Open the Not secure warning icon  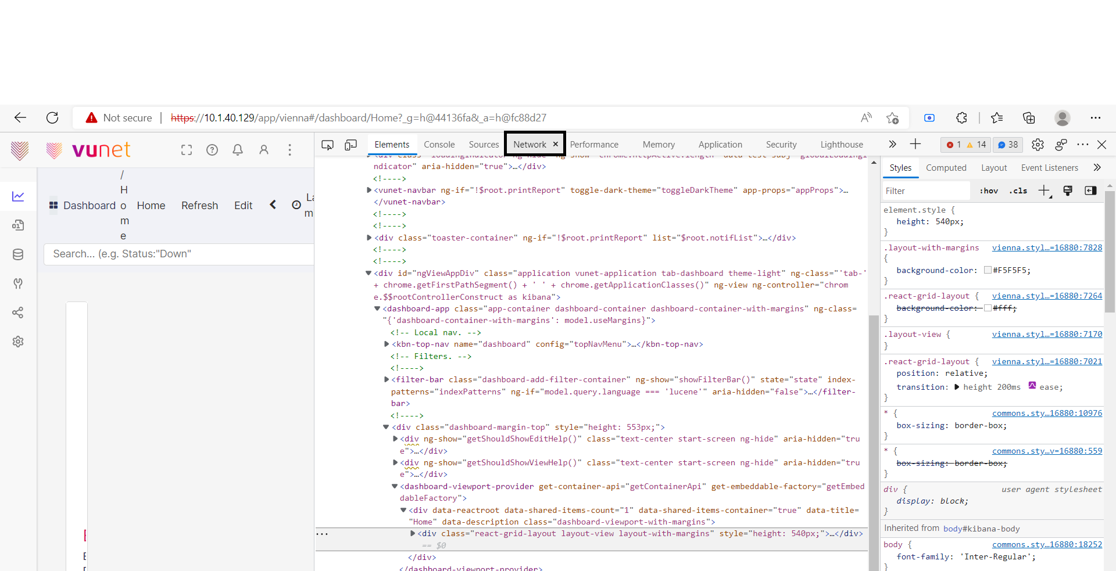tap(91, 118)
